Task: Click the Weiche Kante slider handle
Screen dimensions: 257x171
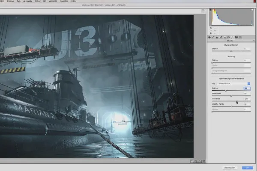Action: coord(231,106)
